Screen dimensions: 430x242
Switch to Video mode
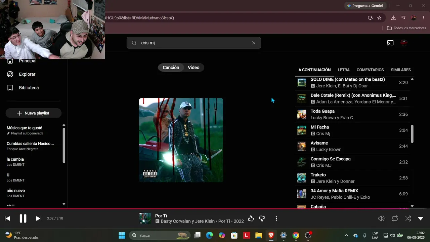click(x=193, y=68)
